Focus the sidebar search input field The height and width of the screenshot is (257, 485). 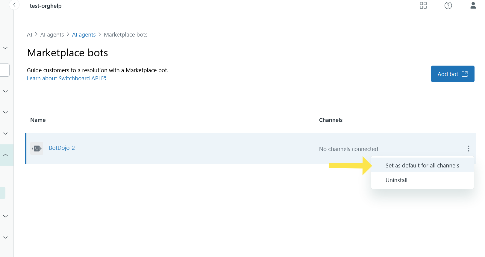coord(5,70)
